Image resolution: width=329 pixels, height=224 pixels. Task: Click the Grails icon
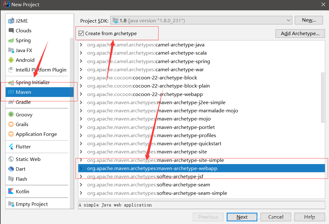pos(11,124)
